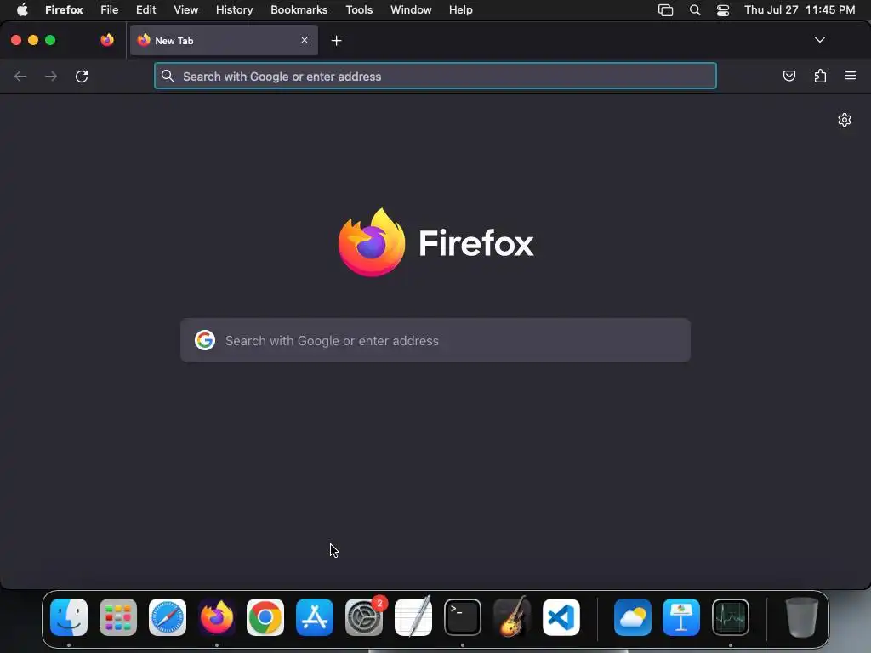This screenshot has height=653, width=871.
Task: Open Terminal from the Dock
Action: pyautogui.click(x=463, y=617)
